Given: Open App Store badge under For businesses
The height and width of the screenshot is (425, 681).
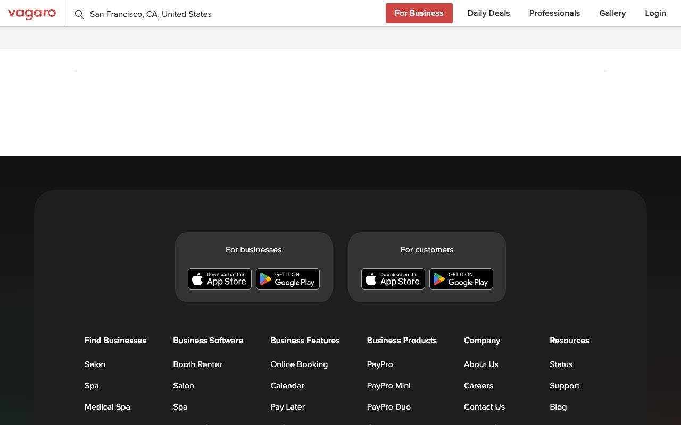Looking at the screenshot, I should 220,279.
